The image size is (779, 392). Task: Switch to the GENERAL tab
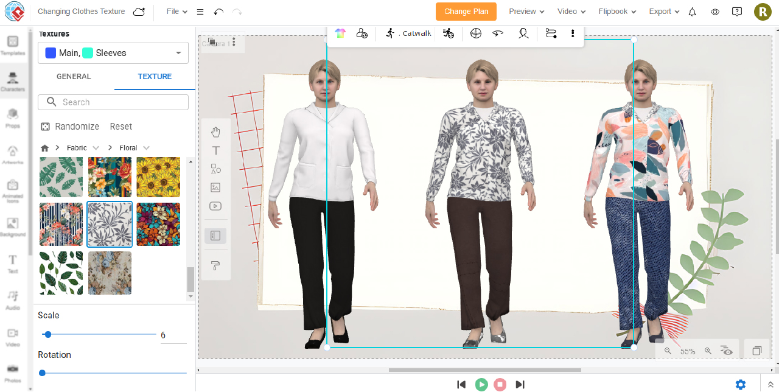pos(74,76)
